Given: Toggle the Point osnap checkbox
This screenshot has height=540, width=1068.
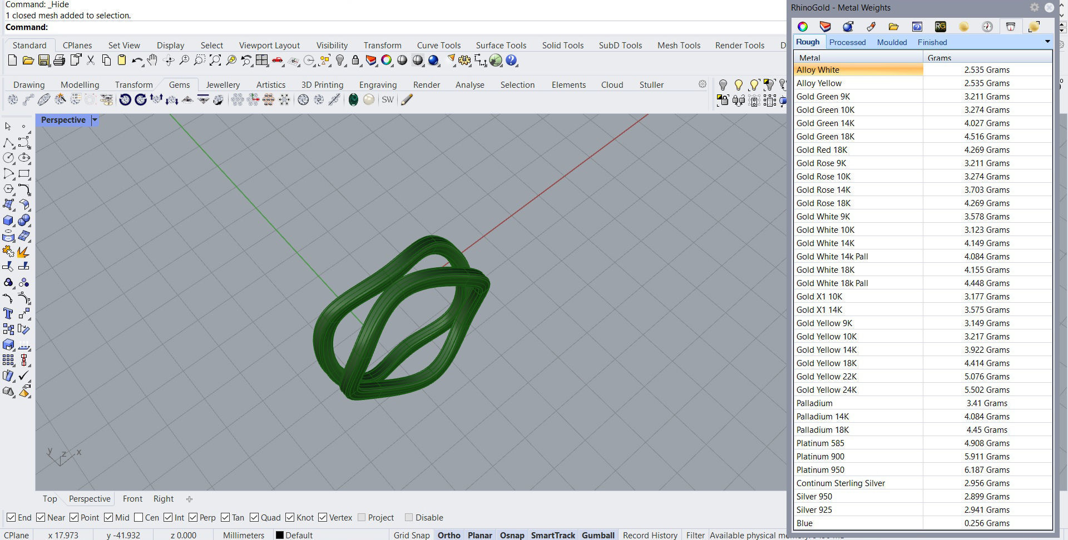Looking at the screenshot, I should tap(74, 517).
